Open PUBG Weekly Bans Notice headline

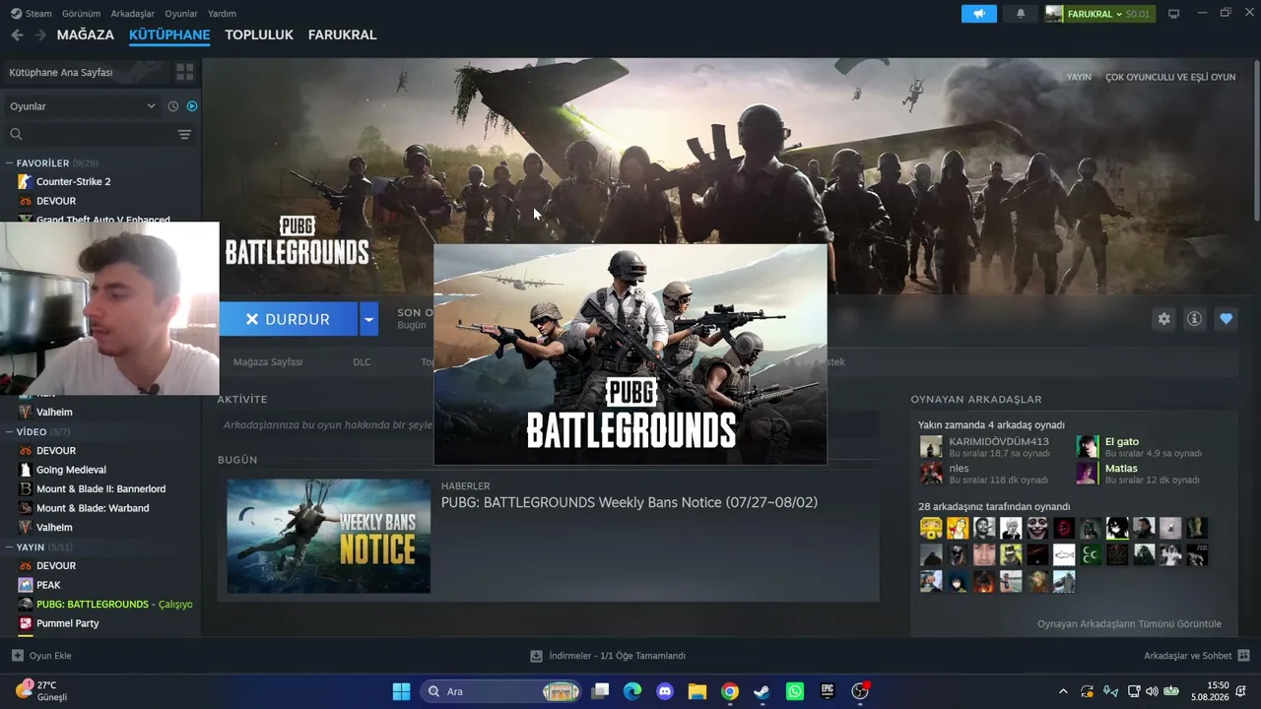630,502
